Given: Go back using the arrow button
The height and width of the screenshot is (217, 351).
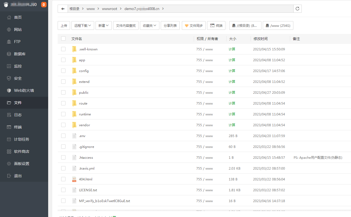Looking at the screenshot, I should click(x=63, y=8).
